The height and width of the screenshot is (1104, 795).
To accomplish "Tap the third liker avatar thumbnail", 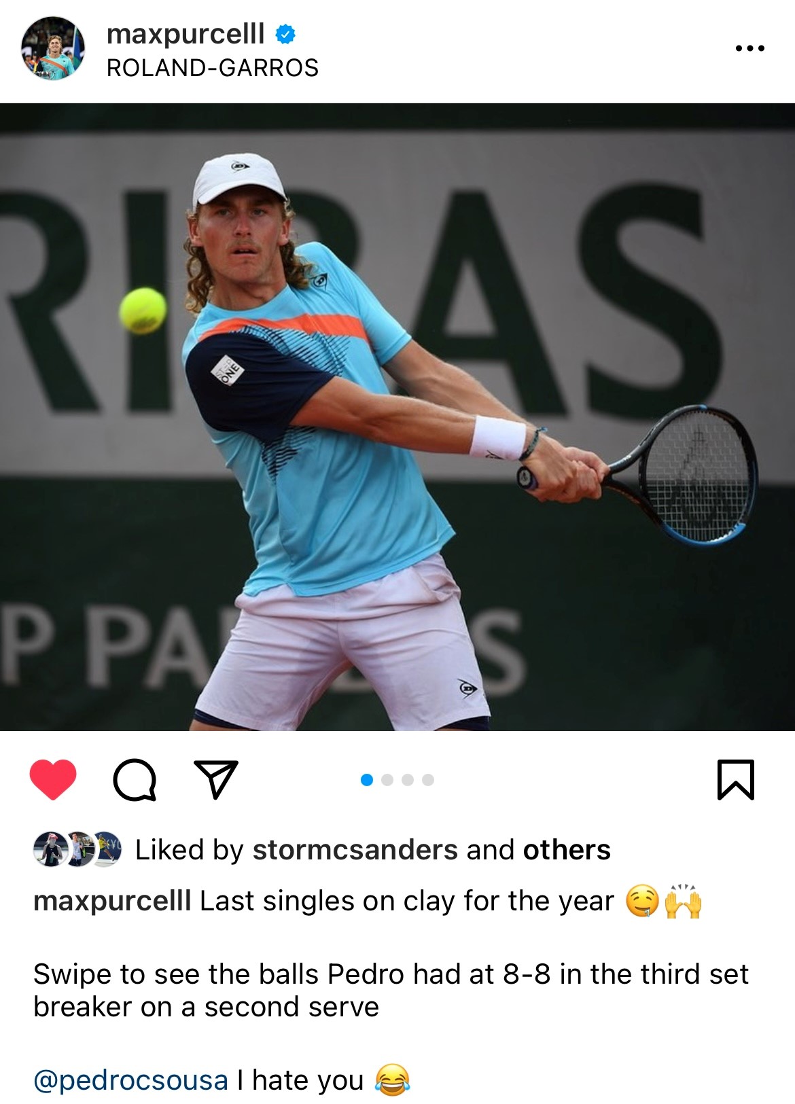I will point(107,849).
